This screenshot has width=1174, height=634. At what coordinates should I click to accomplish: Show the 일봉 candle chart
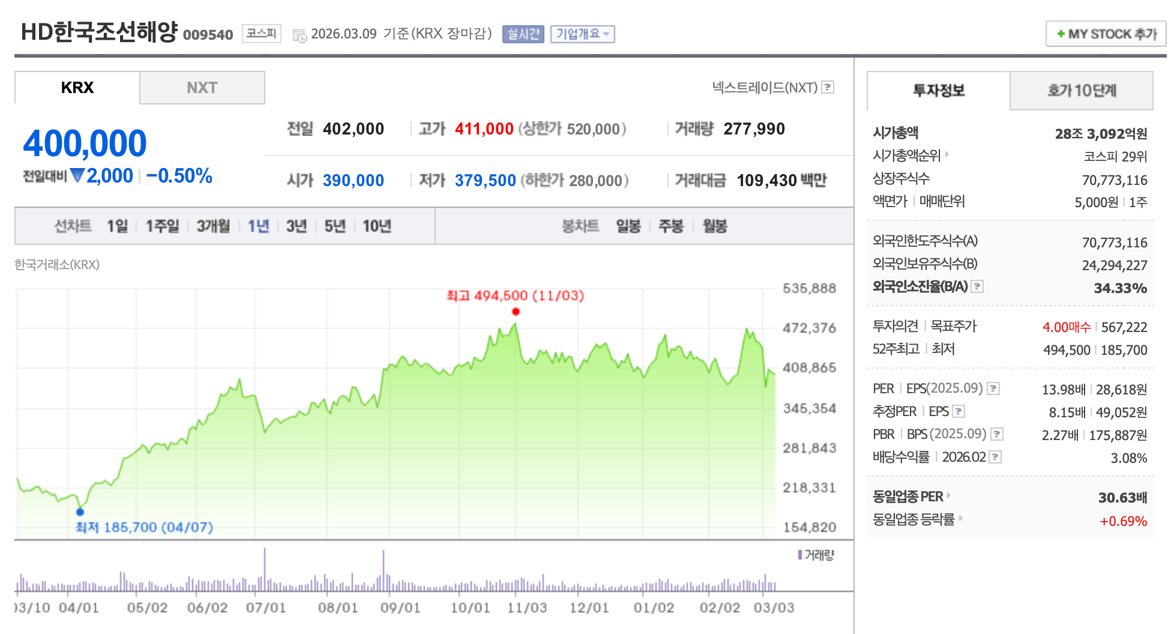click(628, 226)
